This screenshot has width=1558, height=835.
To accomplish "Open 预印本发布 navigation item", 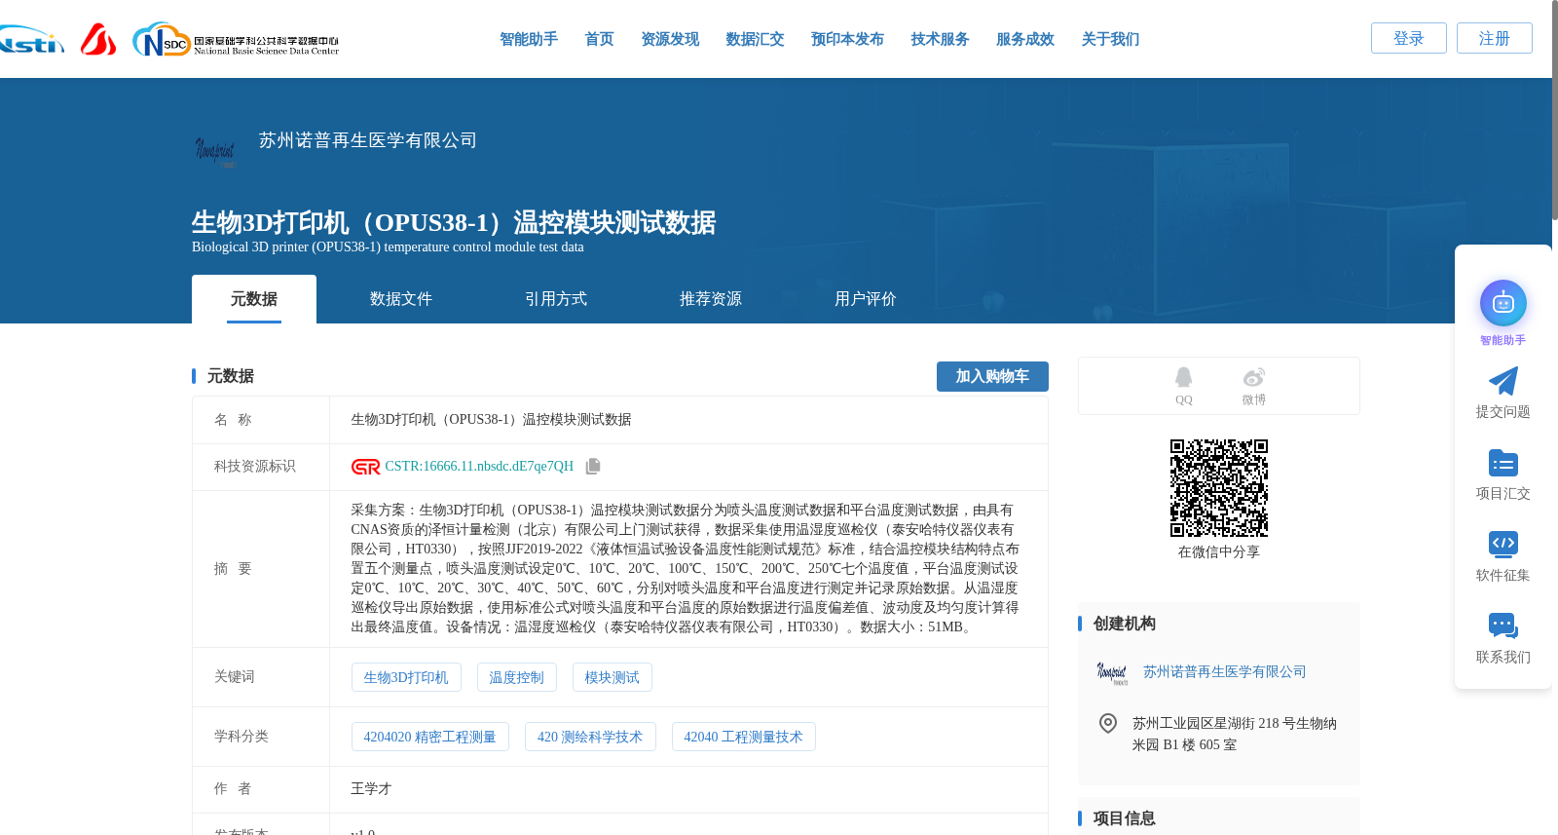I will click(x=847, y=39).
